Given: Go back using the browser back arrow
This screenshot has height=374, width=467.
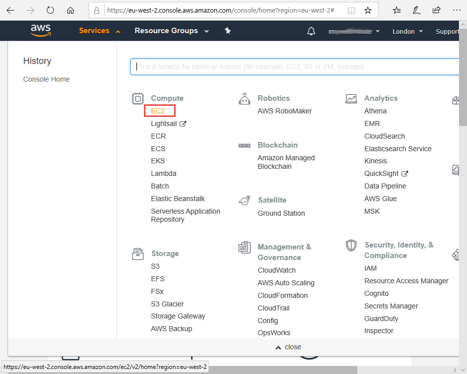Looking at the screenshot, I should pyautogui.click(x=11, y=11).
